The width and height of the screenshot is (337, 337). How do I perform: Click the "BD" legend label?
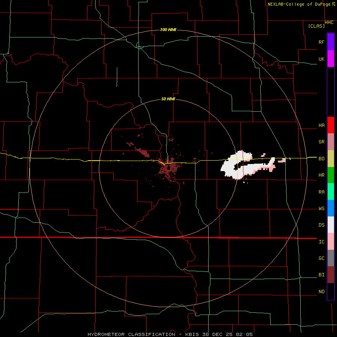[321, 159]
